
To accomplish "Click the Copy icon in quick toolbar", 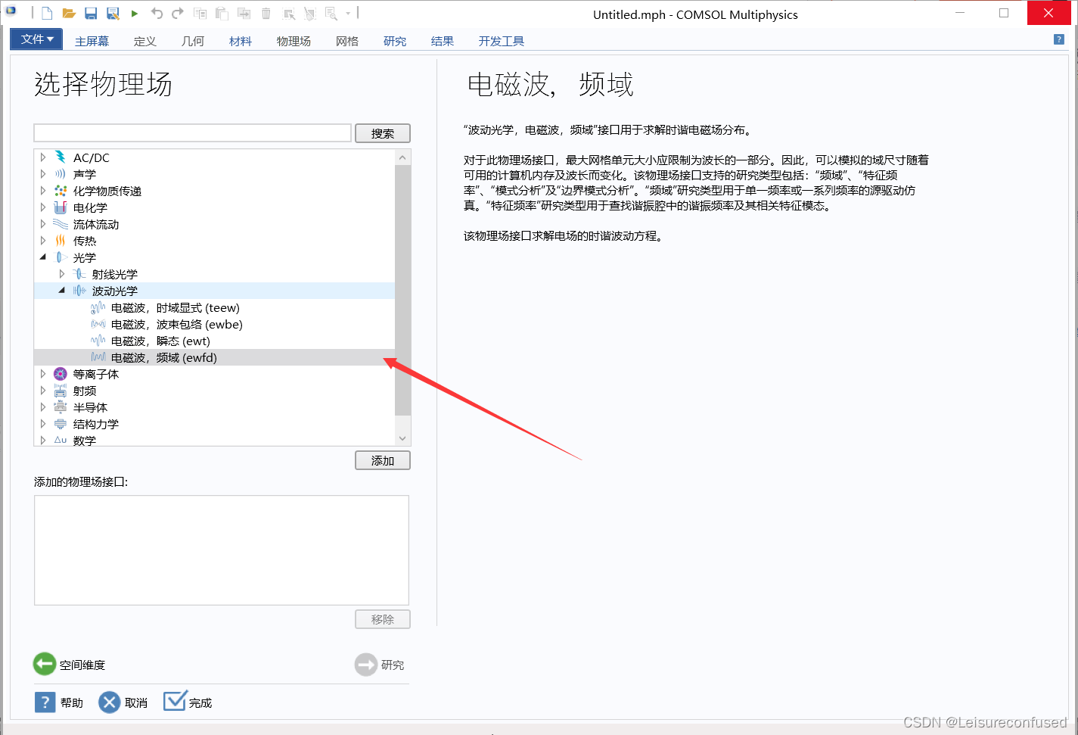I will pyautogui.click(x=200, y=14).
